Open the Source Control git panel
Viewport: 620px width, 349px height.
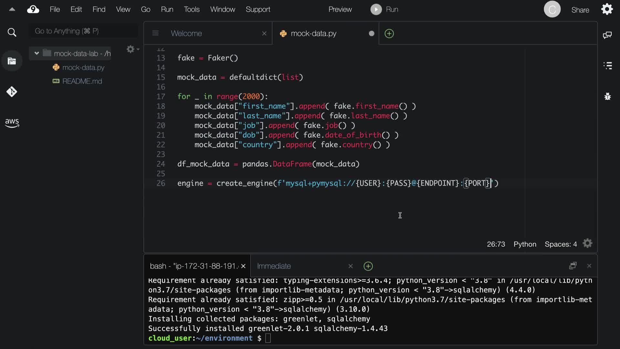click(12, 92)
